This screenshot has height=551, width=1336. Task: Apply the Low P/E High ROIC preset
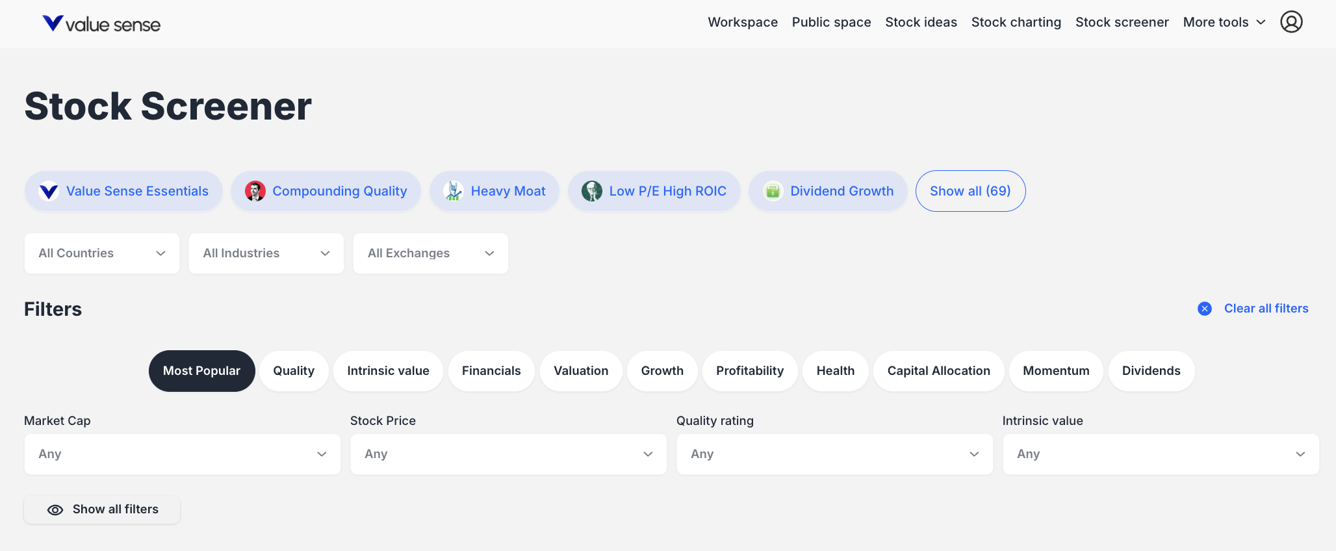coord(654,191)
